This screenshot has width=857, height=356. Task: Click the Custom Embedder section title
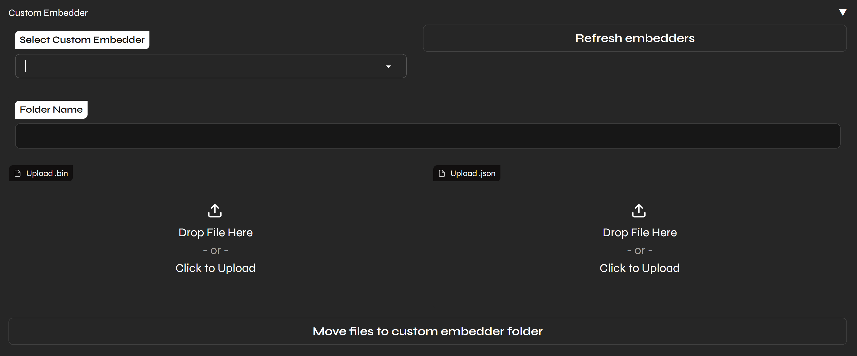pos(48,13)
